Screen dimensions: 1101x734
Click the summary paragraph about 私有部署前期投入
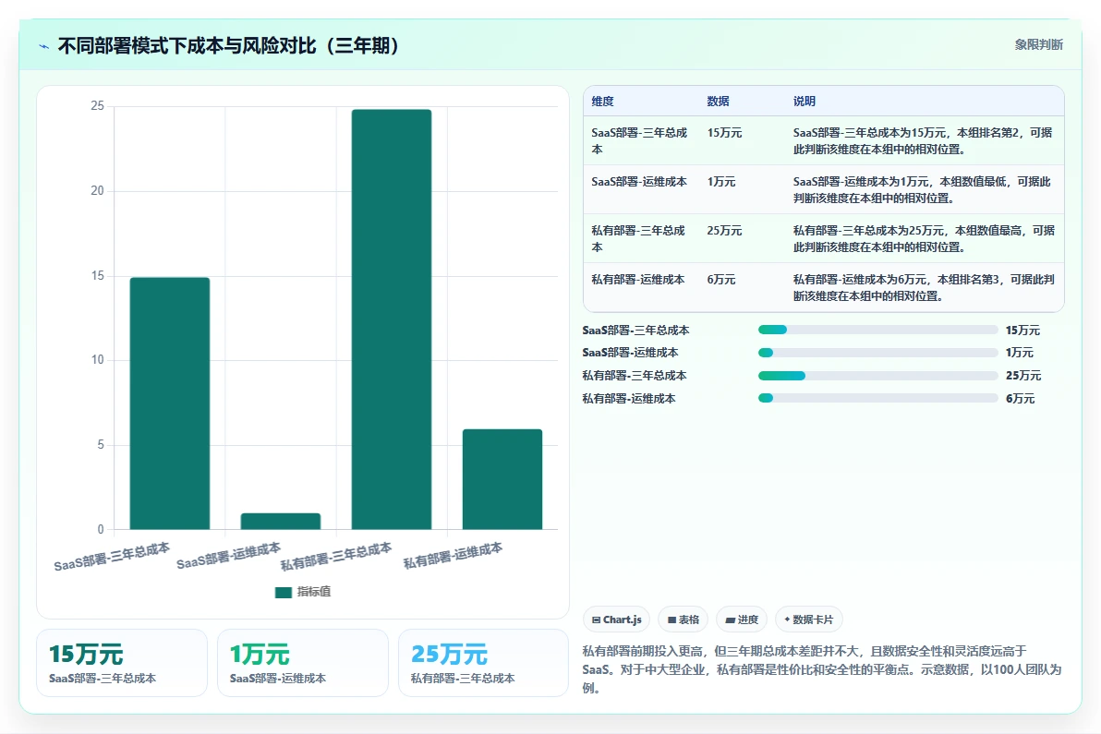click(x=821, y=669)
